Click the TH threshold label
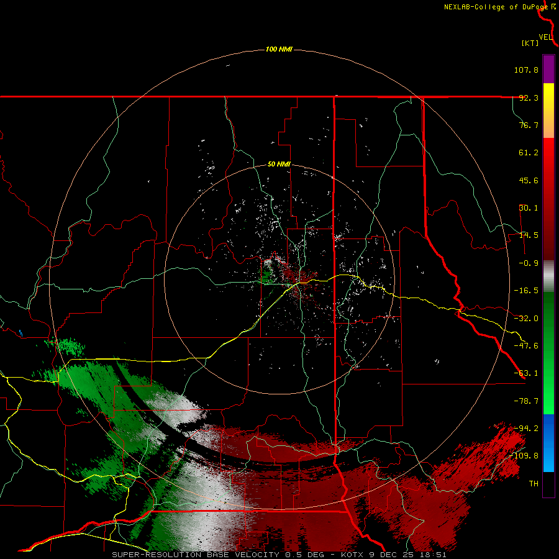Screen dimensions: 559x559 click(534, 483)
